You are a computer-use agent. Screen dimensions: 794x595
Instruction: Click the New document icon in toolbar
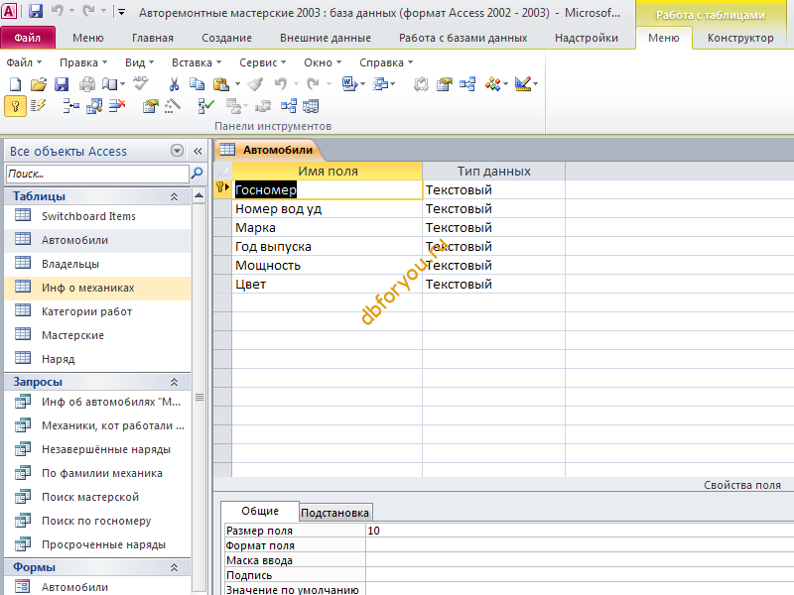coord(15,84)
